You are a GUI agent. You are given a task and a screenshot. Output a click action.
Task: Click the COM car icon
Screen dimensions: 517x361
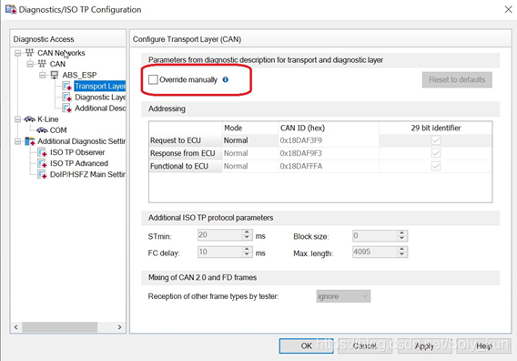coord(42,130)
